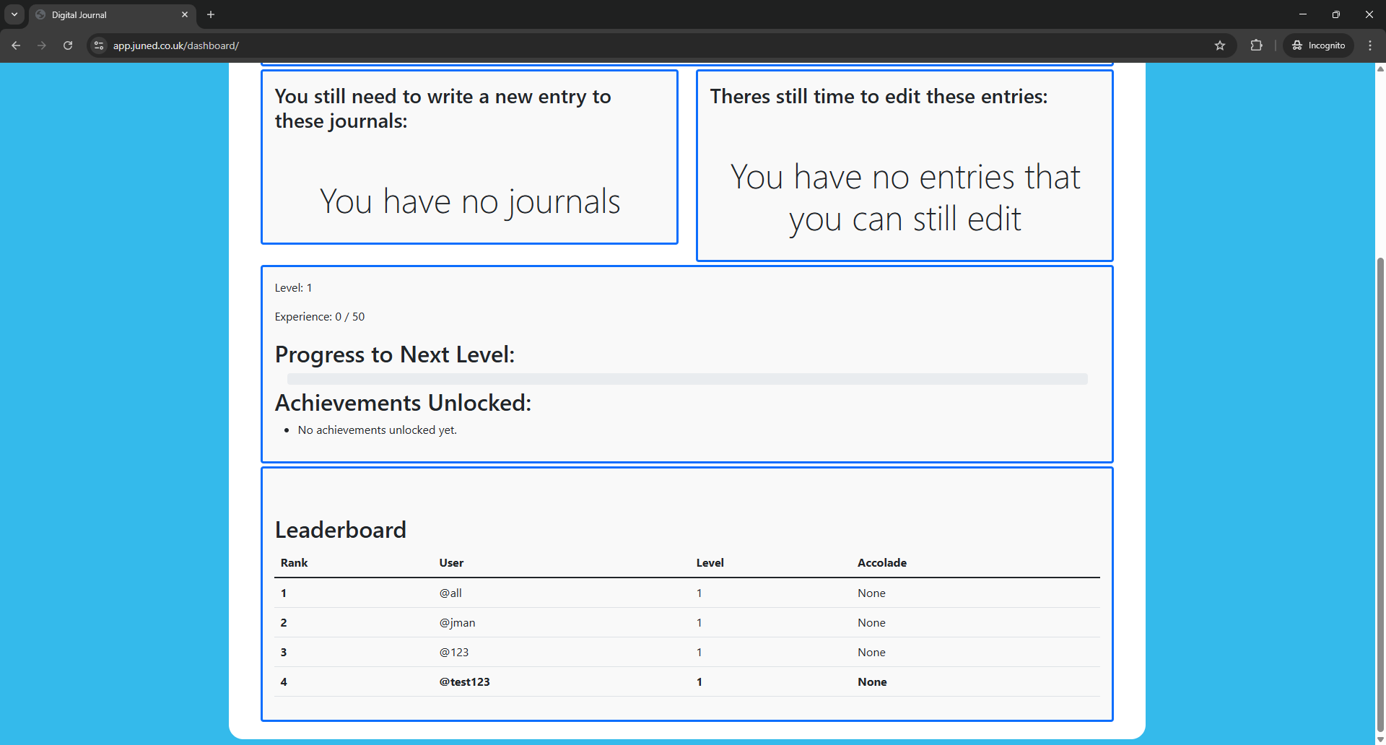Screen dimensions: 1386x745
Task: Restore down the browser window
Action: [x=1336, y=14]
